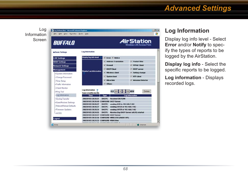Expand Basic Settings triangle link

coord(60,52)
